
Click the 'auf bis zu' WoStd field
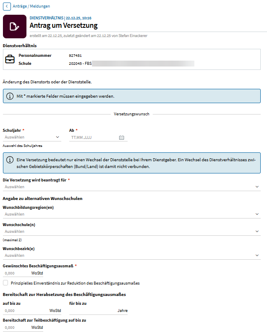[x=24, y=311]
